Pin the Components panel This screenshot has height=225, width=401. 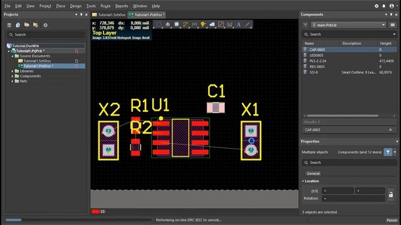tap(391, 14)
